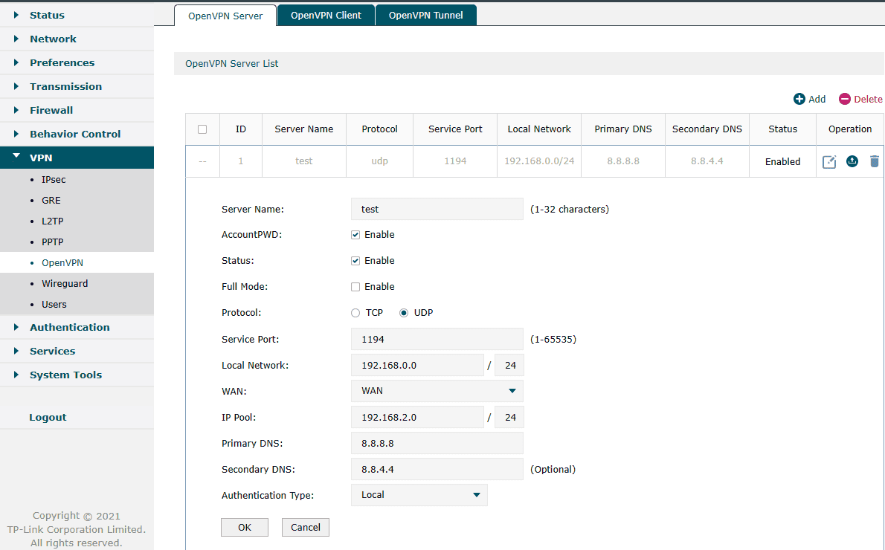This screenshot has height=550, width=885.
Task: Expand the Authentication sidebar section
Action: (77, 327)
